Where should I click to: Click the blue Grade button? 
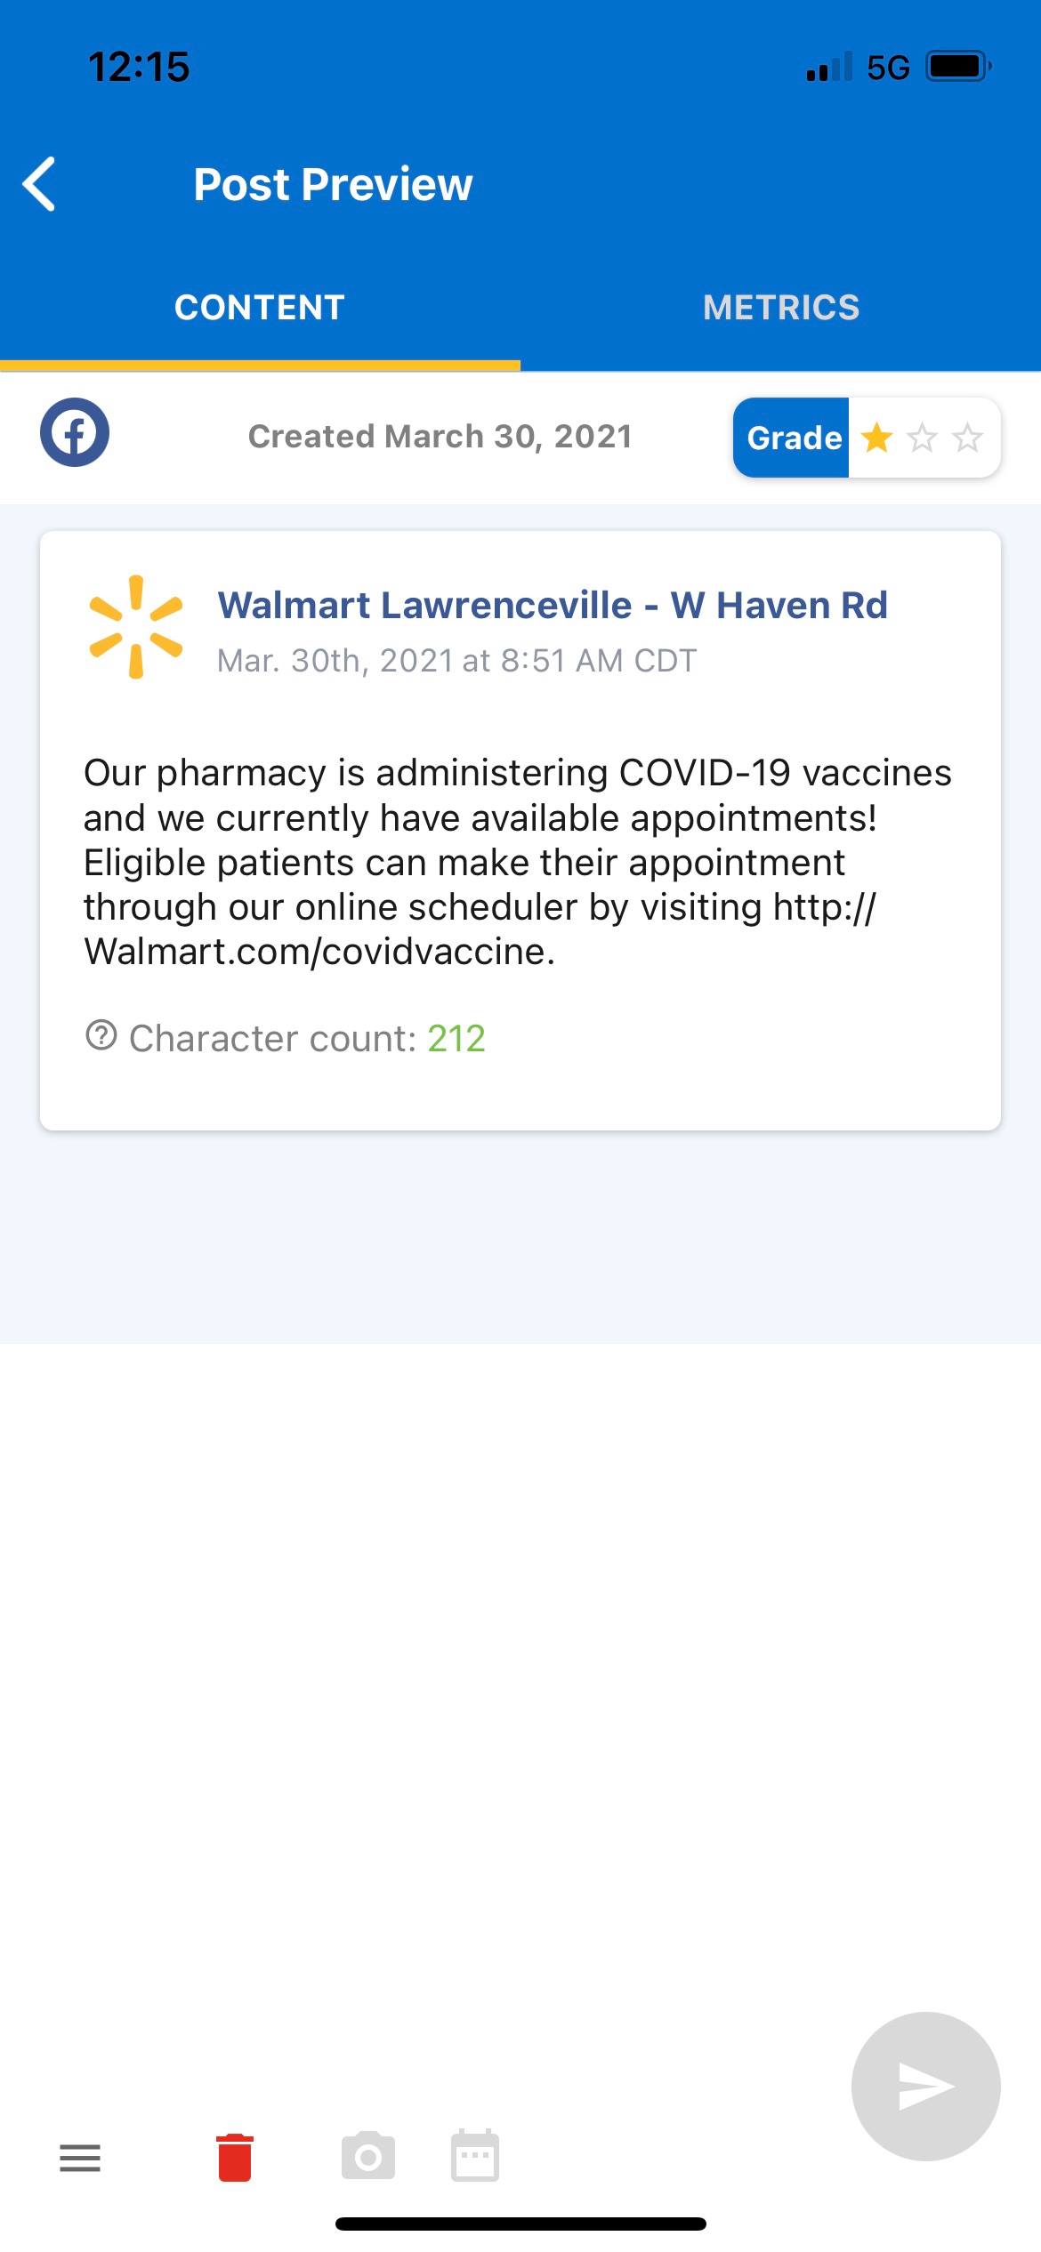(791, 438)
